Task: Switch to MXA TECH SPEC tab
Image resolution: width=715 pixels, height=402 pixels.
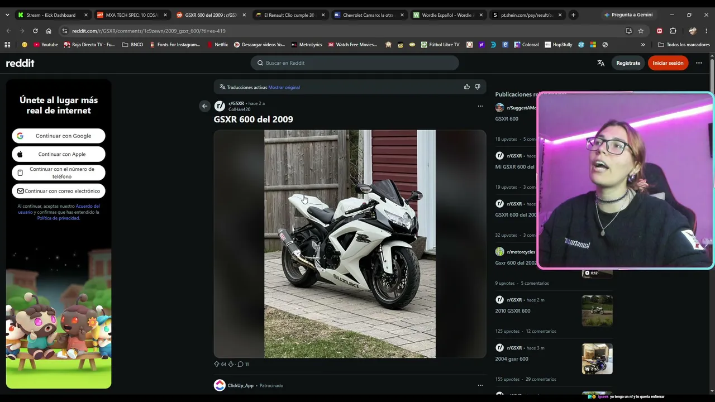Action: tap(132, 15)
